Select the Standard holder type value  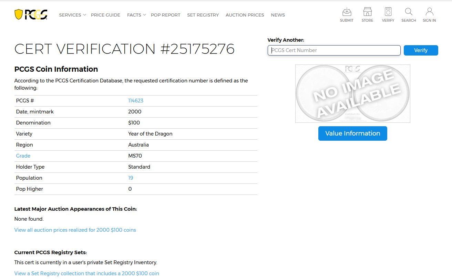[x=139, y=167]
